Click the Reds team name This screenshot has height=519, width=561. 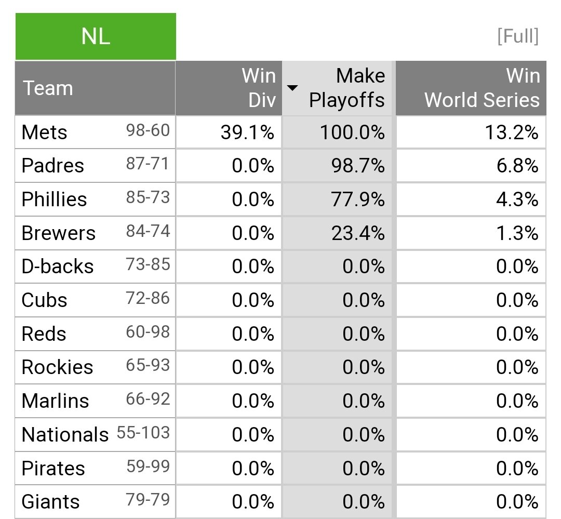(x=44, y=334)
